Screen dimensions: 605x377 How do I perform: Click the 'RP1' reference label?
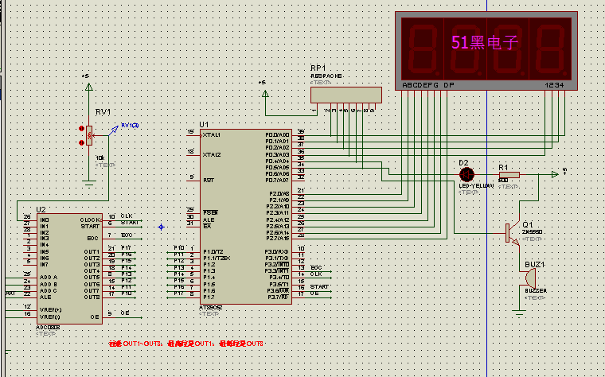click(x=318, y=68)
